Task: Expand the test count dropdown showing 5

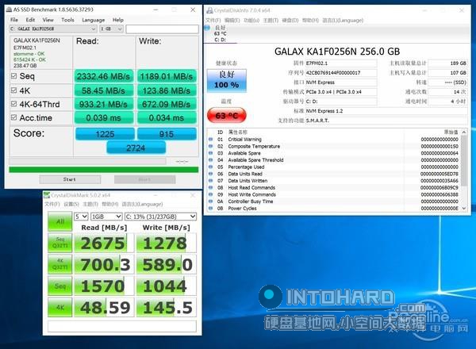Action: [x=81, y=217]
